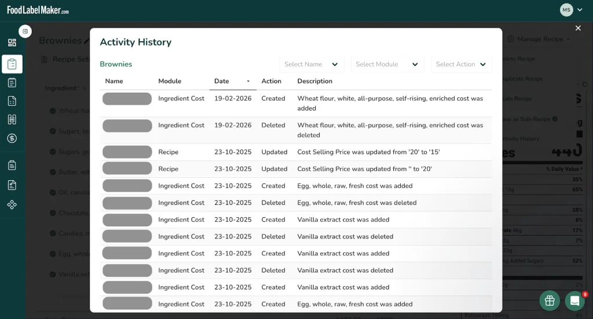This screenshot has width=593, height=319.
Task: Open the lined clipboard icon below the divider
Action: tap(12, 165)
